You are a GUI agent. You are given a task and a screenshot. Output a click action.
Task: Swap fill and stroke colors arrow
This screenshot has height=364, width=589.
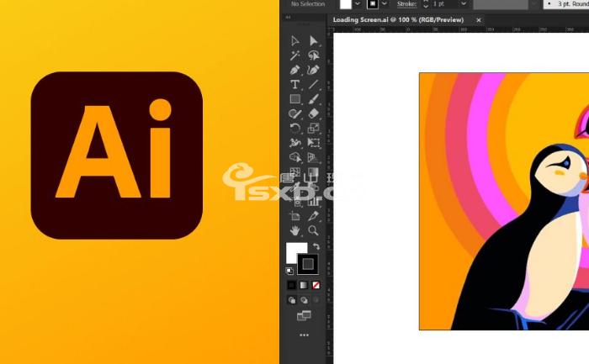(316, 246)
